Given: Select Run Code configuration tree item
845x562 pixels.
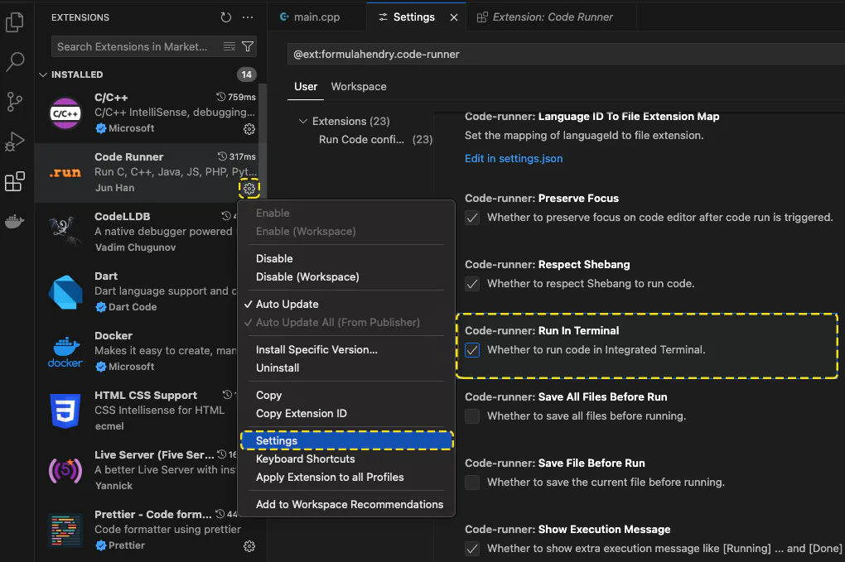Looking at the screenshot, I should [x=375, y=139].
